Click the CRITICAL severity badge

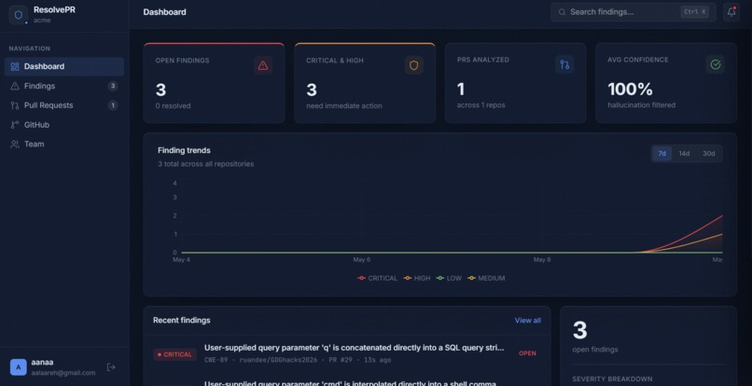[174, 354]
